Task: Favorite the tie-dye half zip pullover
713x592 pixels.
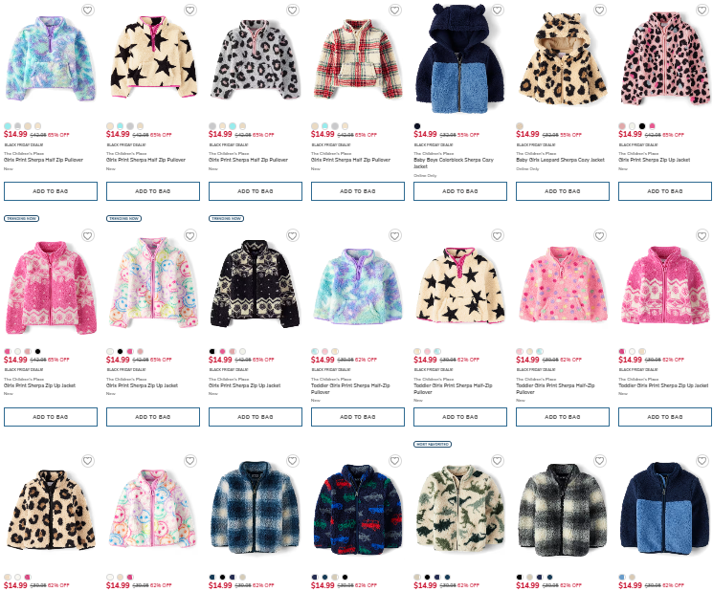Action: [x=88, y=10]
